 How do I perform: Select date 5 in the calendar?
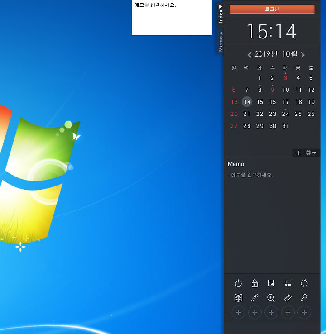pyautogui.click(x=311, y=78)
